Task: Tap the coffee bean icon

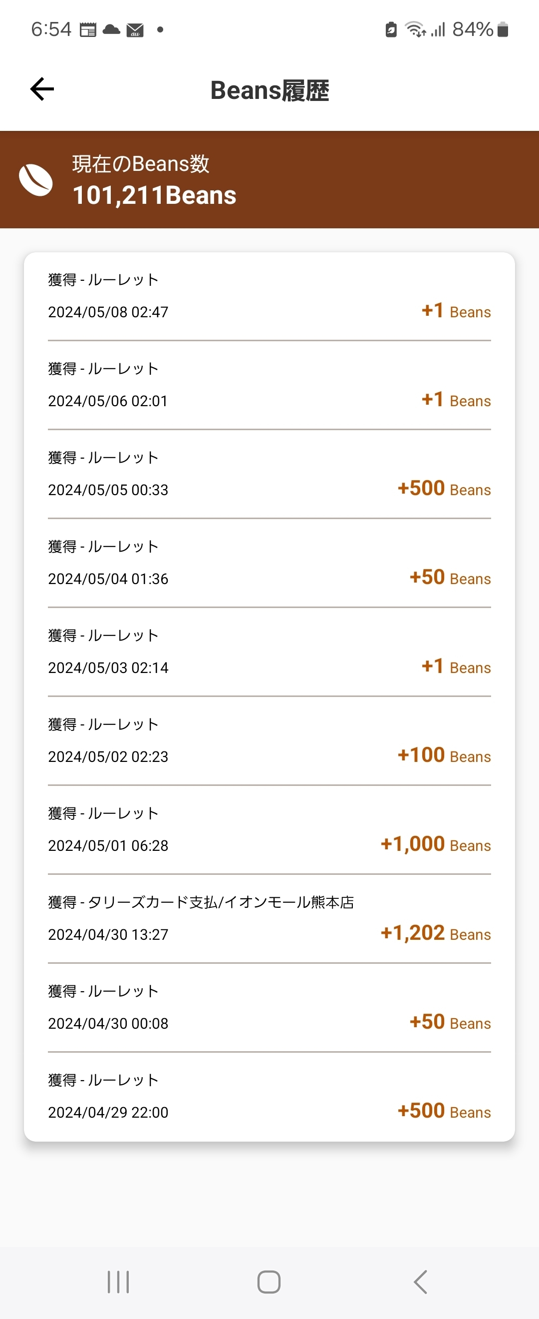Action: click(36, 180)
